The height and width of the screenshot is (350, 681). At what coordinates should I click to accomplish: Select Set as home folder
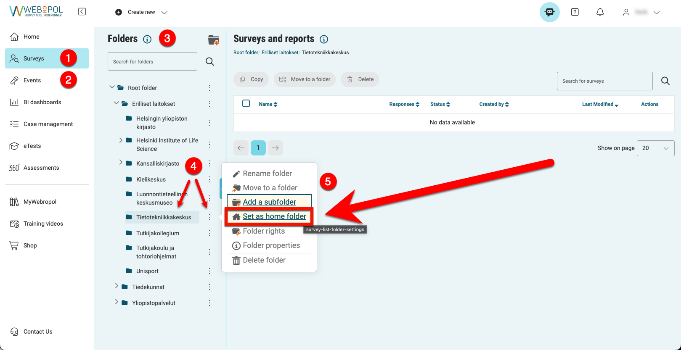[274, 216]
